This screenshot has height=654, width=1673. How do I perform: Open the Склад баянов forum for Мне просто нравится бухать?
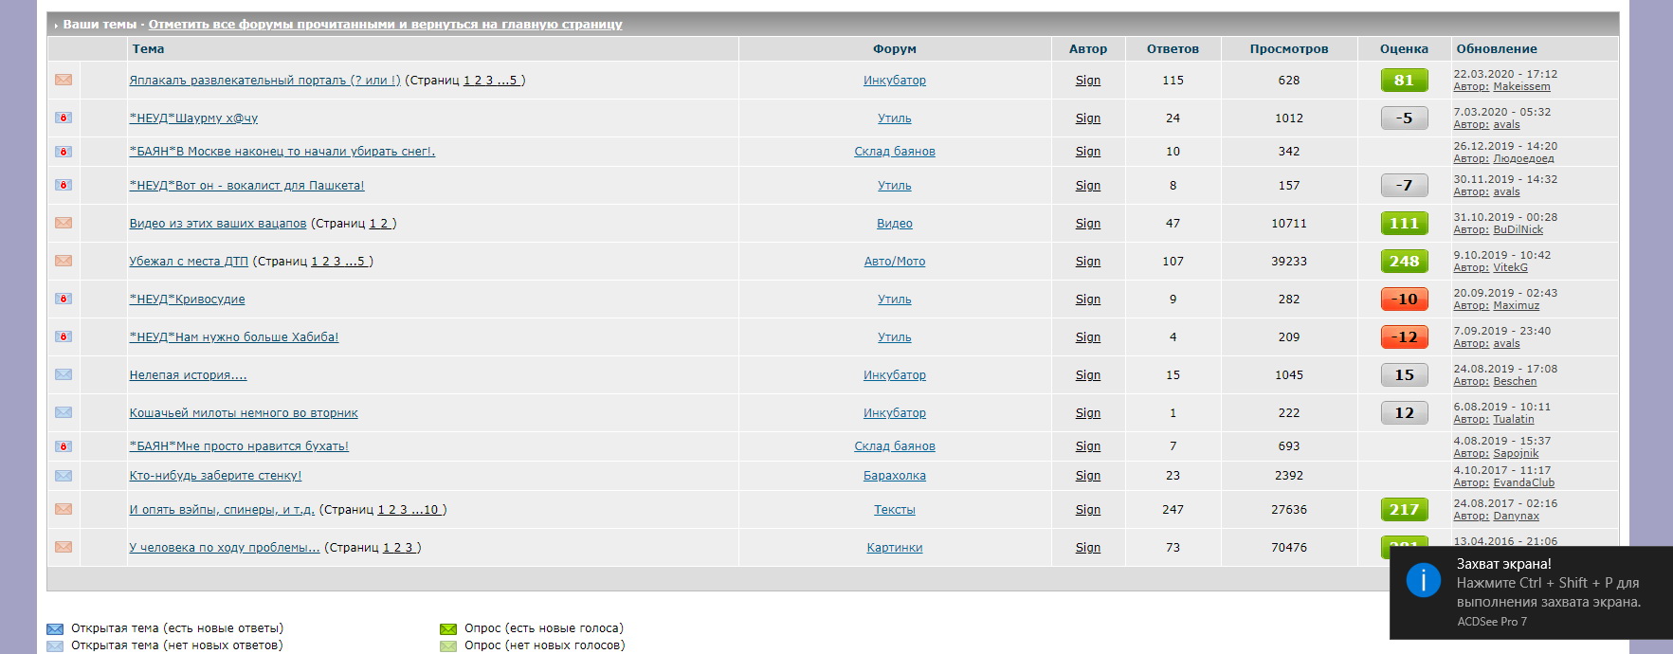point(894,446)
